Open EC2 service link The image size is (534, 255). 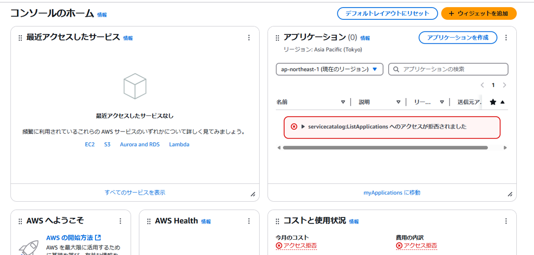pyautogui.click(x=89, y=144)
